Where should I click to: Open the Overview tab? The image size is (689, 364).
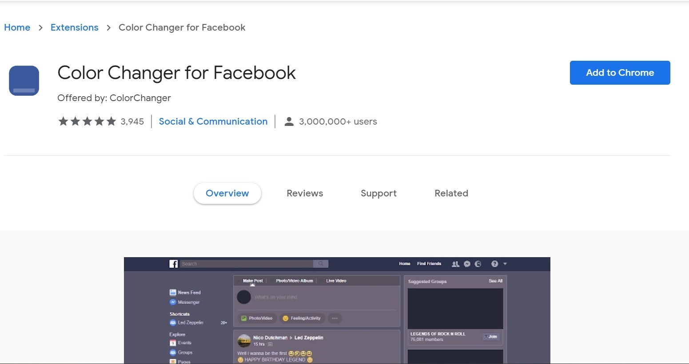click(227, 193)
